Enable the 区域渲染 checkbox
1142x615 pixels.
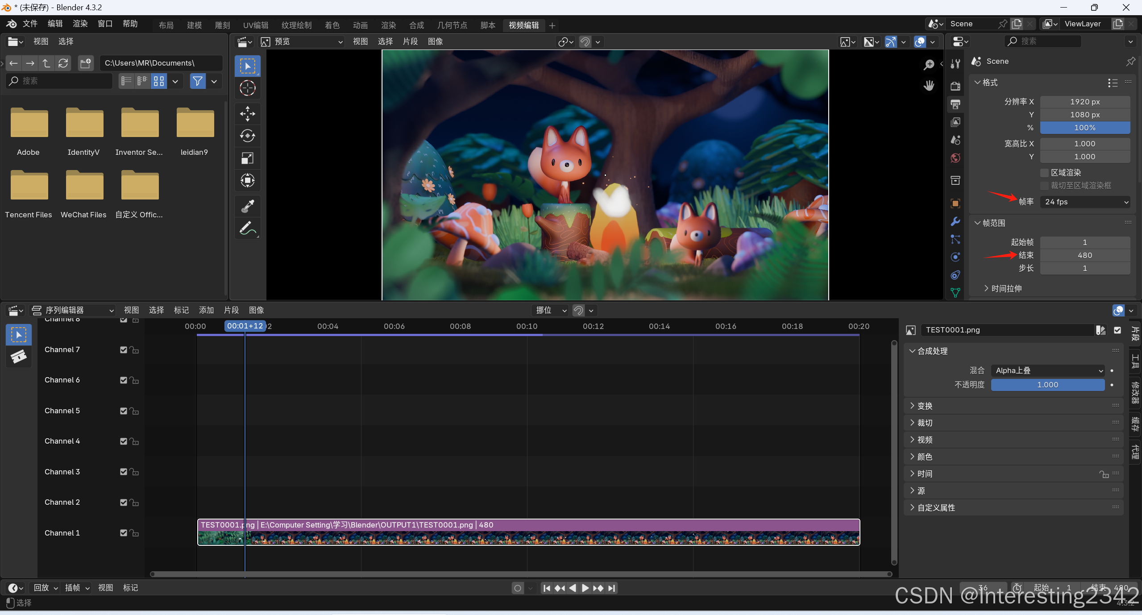[1044, 173]
